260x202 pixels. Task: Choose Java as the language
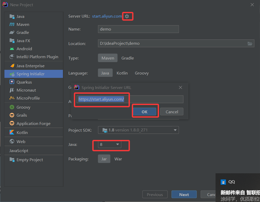pyautogui.click(x=105, y=73)
